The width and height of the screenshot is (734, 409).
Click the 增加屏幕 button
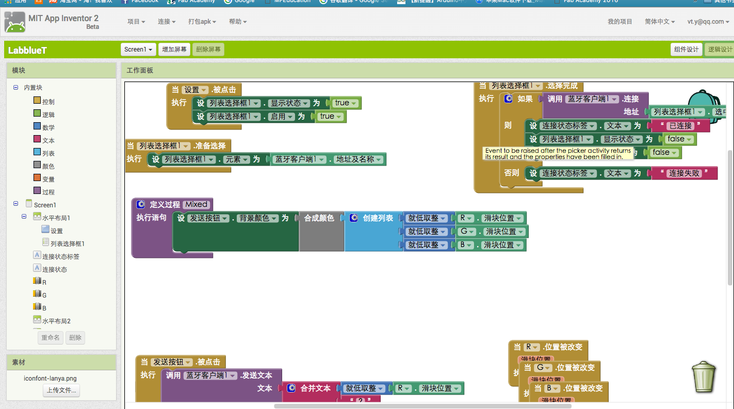click(x=174, y=50)
